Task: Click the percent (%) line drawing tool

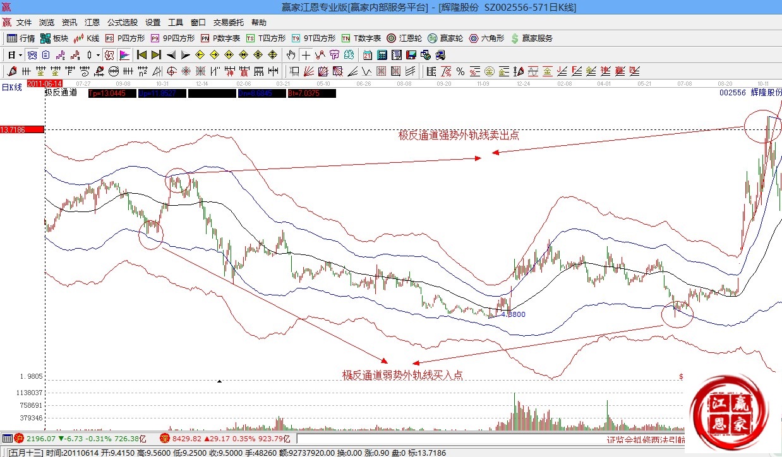Action: click(x=460, y=71)
